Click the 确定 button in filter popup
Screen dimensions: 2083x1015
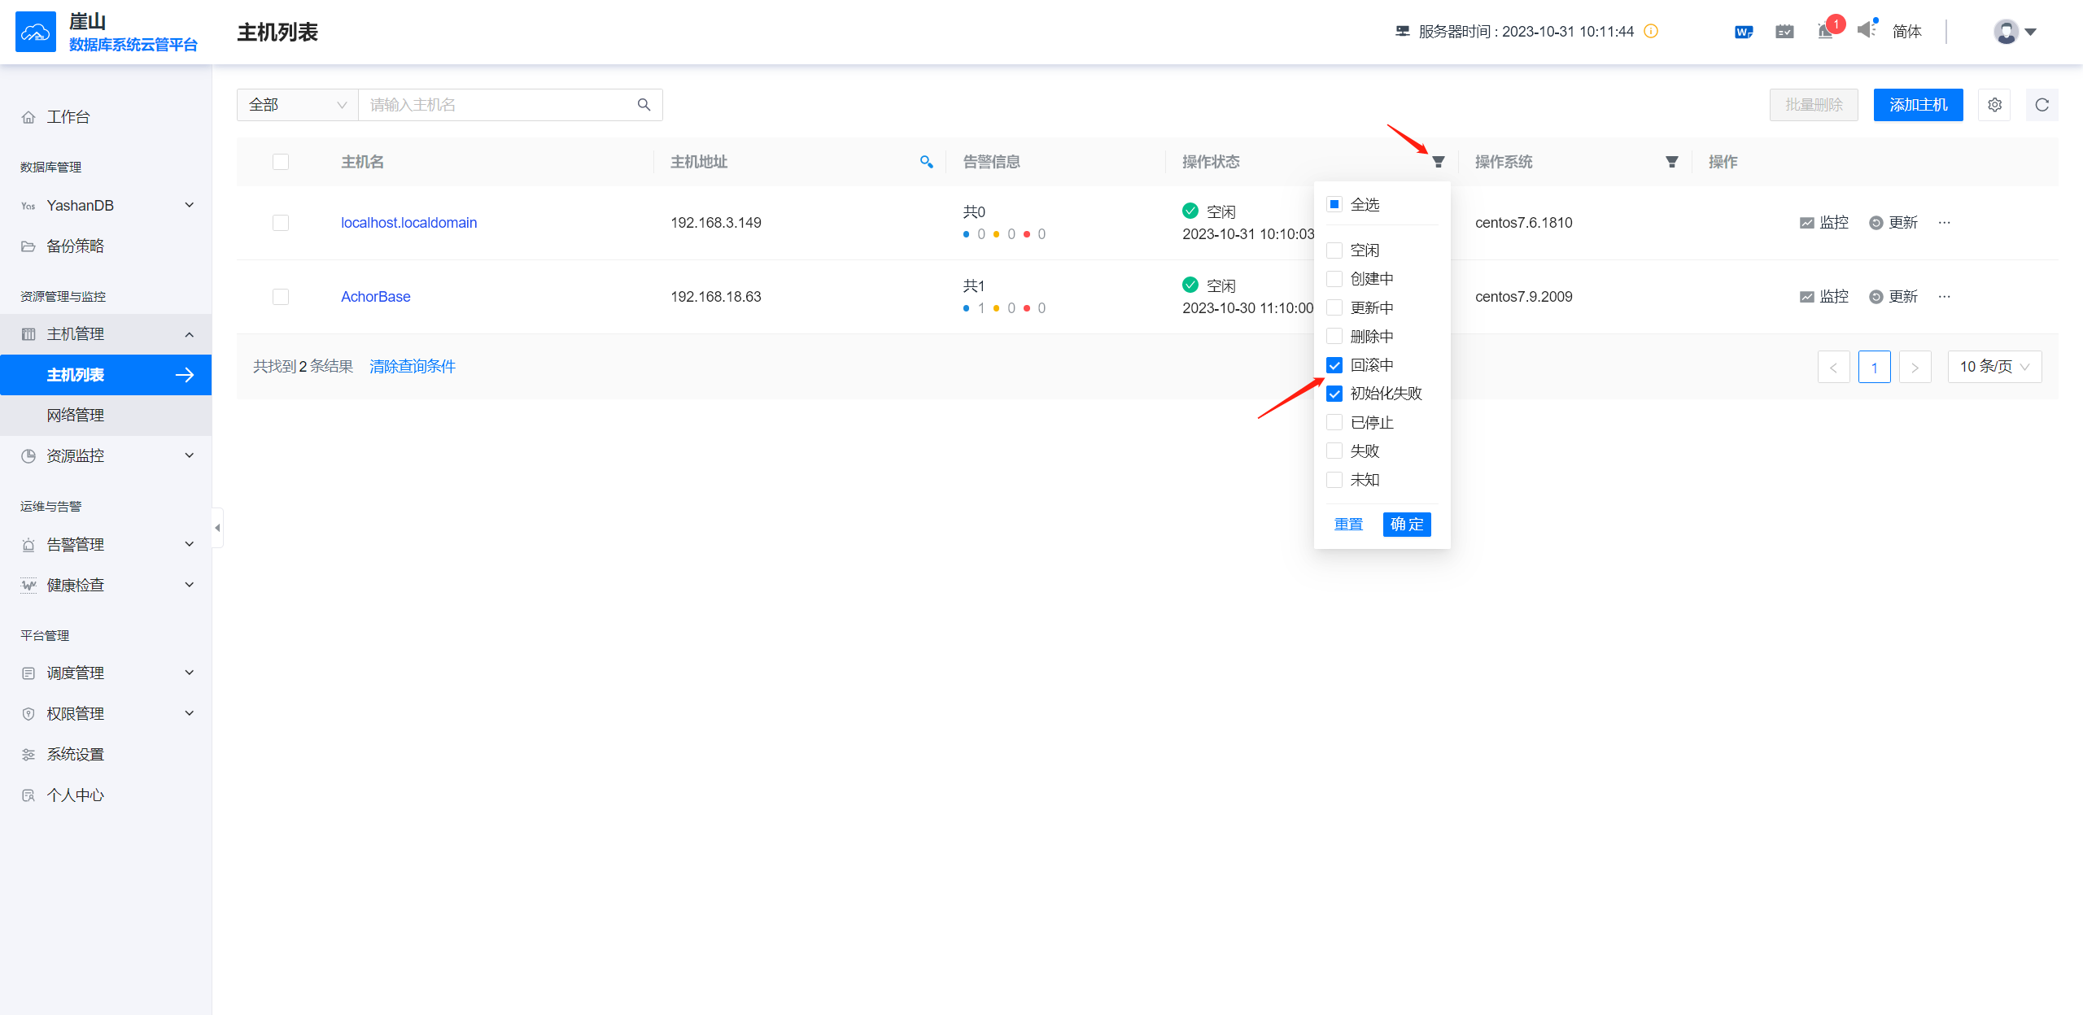click(x=1406, y=525)
